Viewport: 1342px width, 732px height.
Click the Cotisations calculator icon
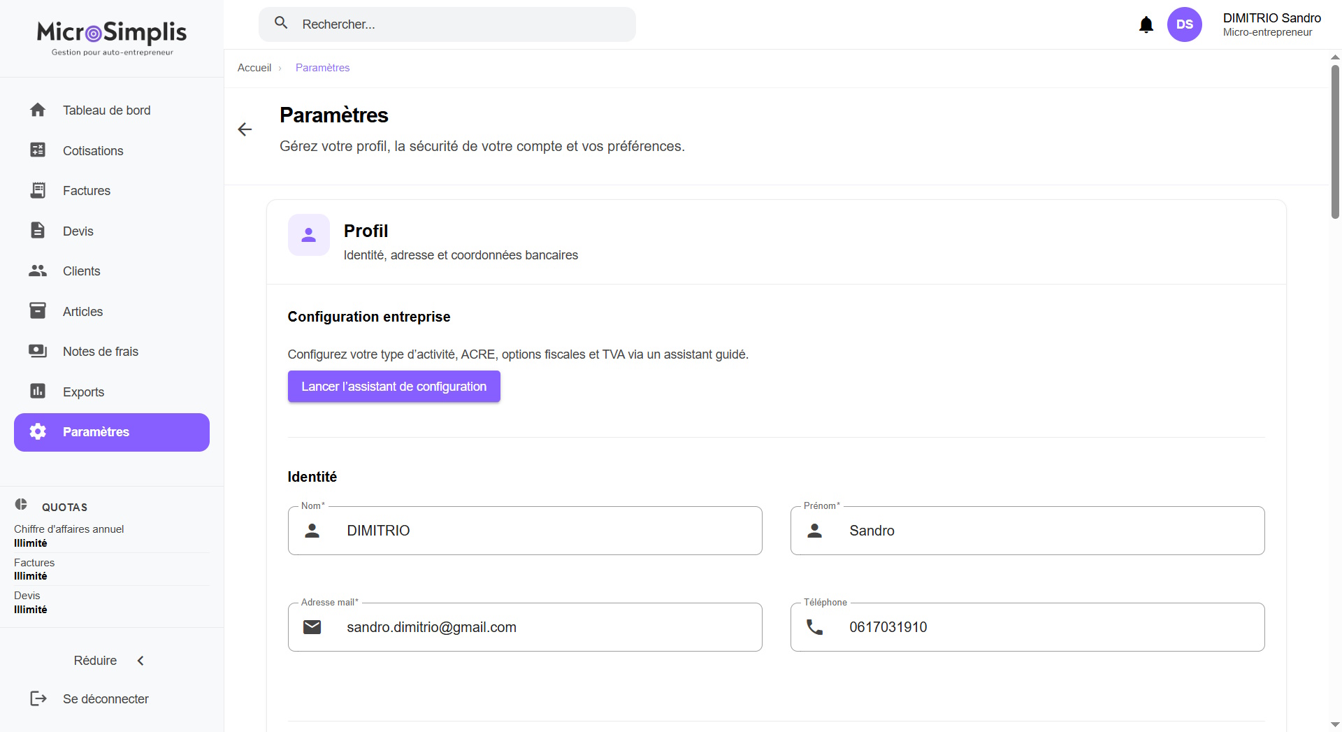click(x=38, y=150)
